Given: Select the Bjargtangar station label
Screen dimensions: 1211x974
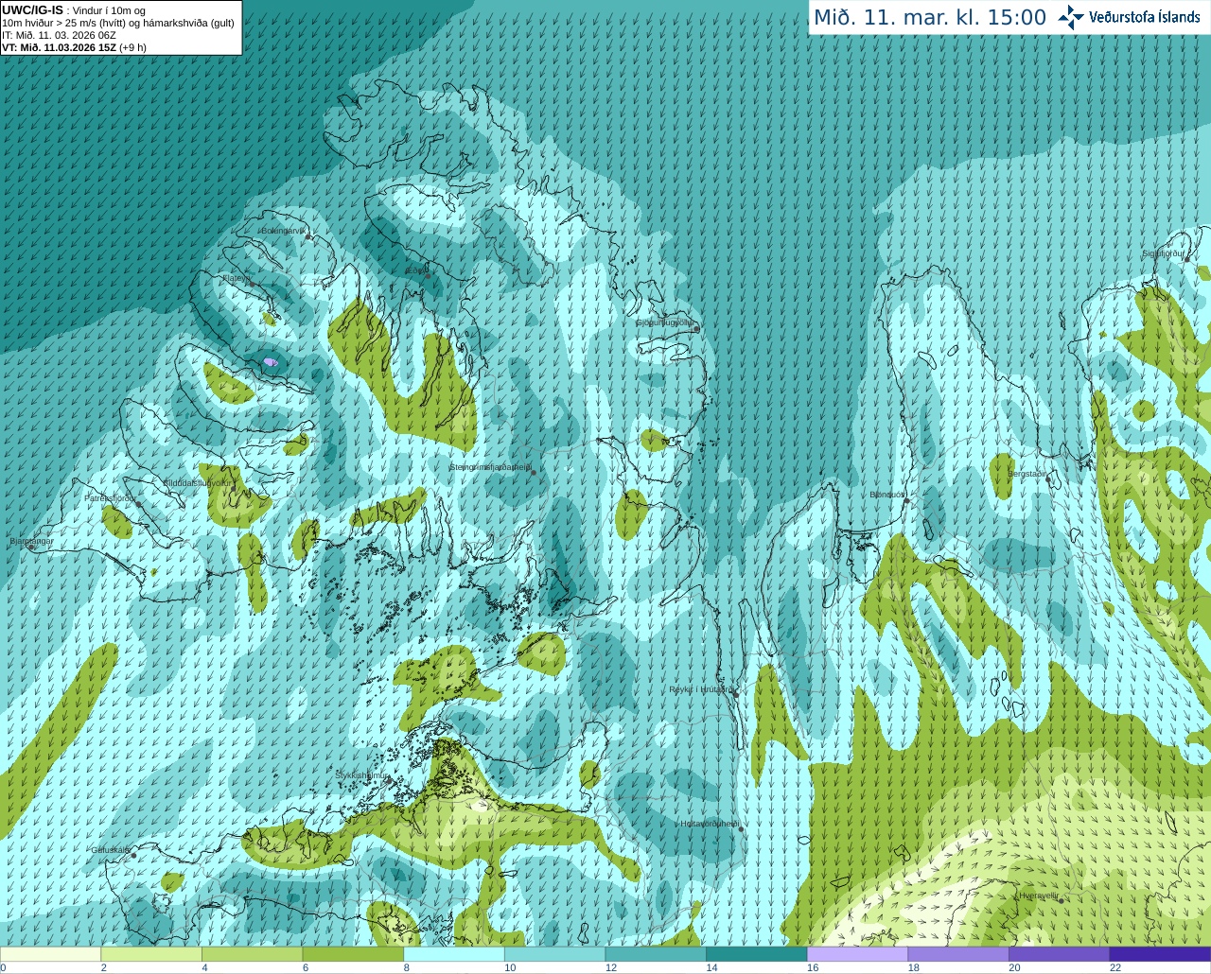Looking at the screenshot, I should tap(31, 541).
